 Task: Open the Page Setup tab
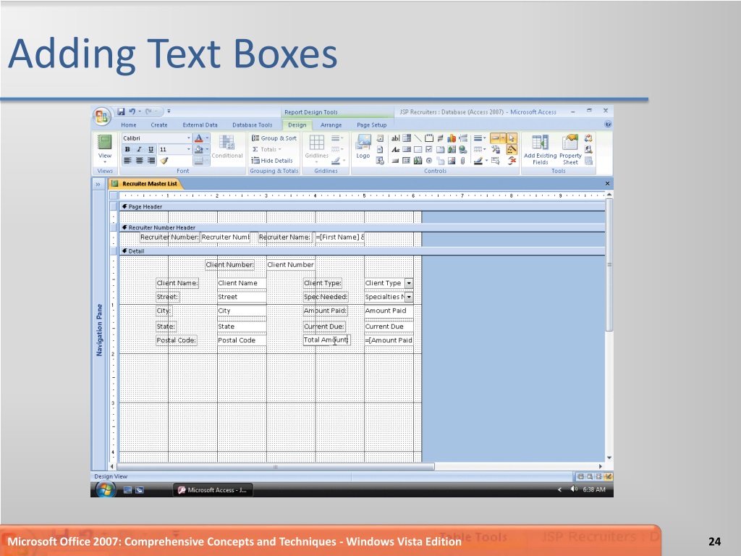[x=371, y=125]
